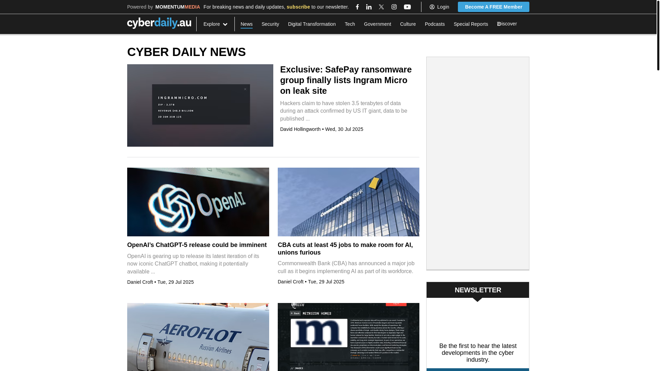Select the Security nav item
The height and width of the screenshot is (371, 660).
pyautogui.click(x=270, y=24)
